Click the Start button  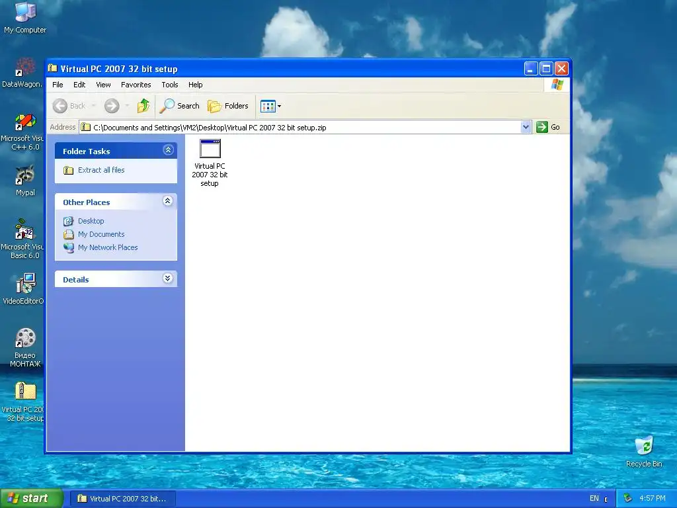(x=32, y=499)
